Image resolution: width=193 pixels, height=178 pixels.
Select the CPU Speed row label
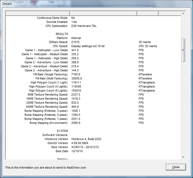coord(60,46)
